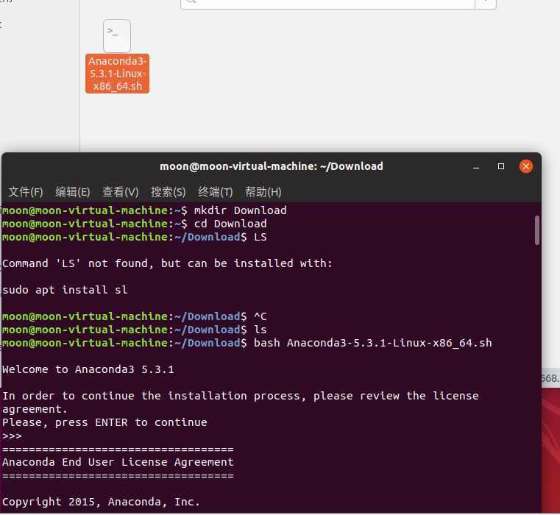Open the 文件(F) menu in terminal
560x515 pixels.
point(26,192)
